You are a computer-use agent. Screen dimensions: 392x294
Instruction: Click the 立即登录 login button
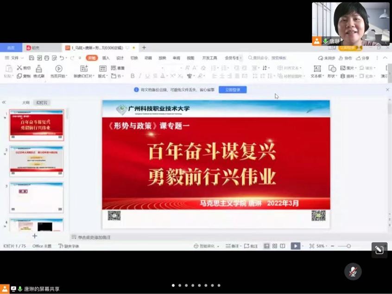[x=233, y=89]
